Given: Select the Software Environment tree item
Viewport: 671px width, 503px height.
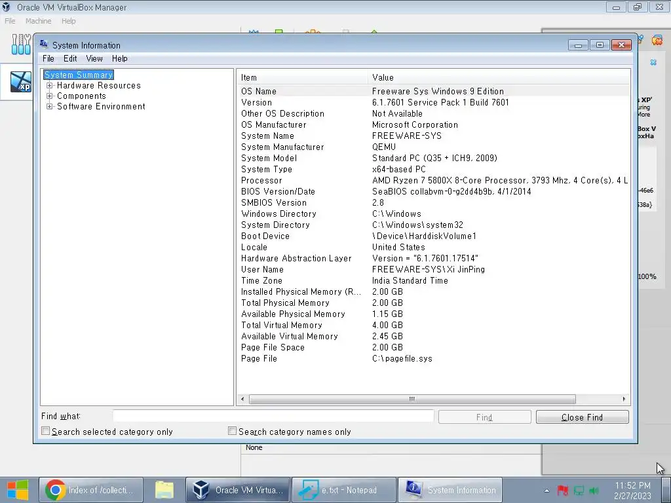Looking at the screenshot, I should (x=101, y=107).
